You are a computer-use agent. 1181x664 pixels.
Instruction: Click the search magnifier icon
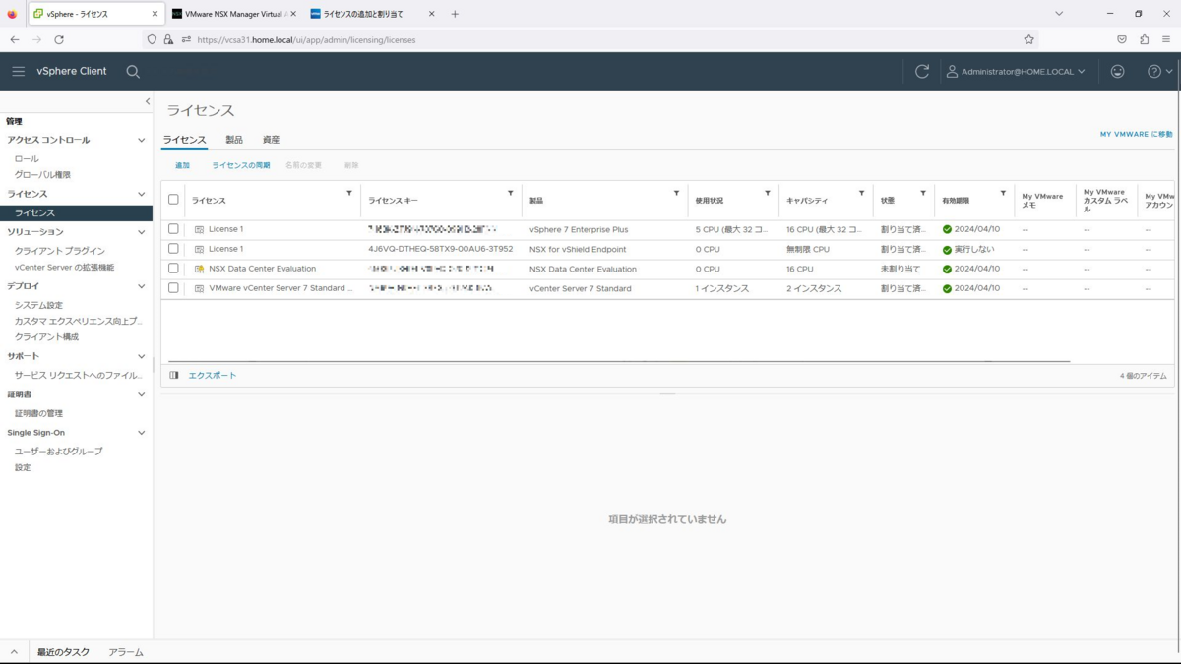point(133,71)
